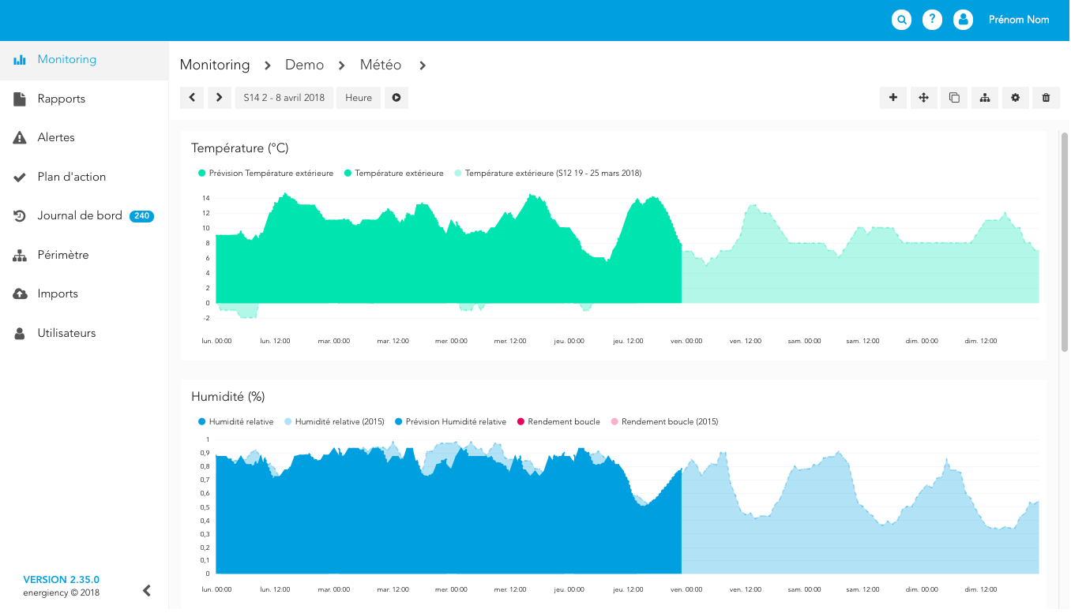Open dashboard settings gear icon
This screenshot has width=1071, height=613.
pos(1015,98)
